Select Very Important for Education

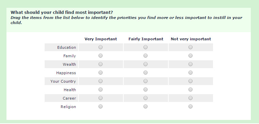tap(101, 47)
